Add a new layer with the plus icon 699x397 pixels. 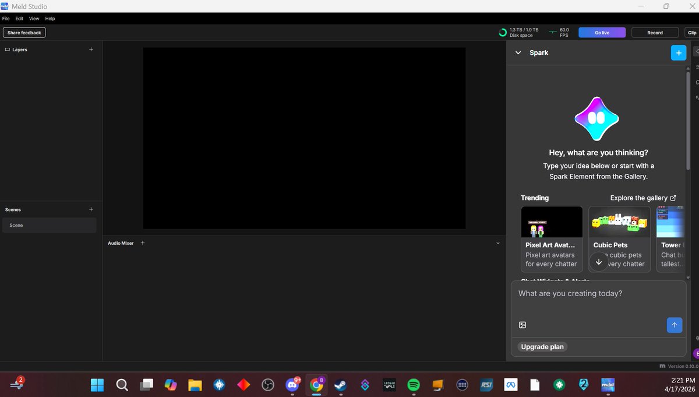[91, 50]
